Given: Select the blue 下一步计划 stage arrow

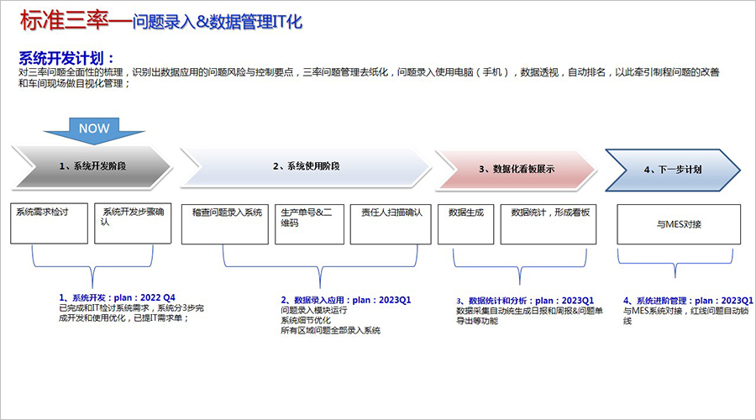Looking at the screenshot, I should 671,169.
